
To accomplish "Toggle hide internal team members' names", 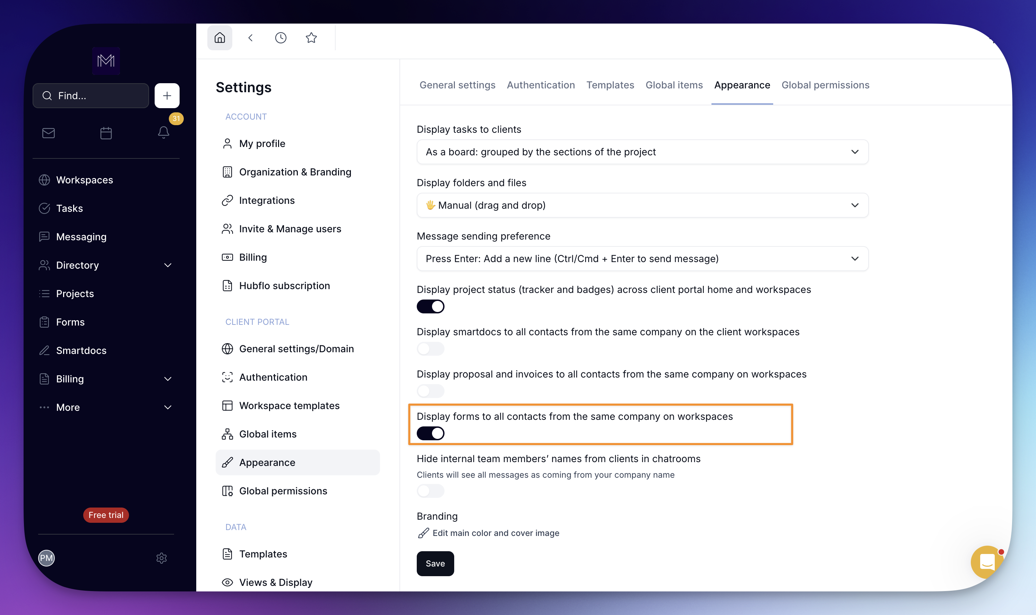I will tap(431, 491).
